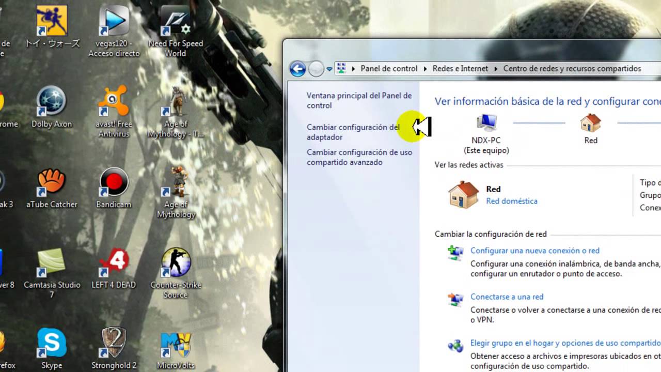Screen dimensions: 661x372
Task: Open avast! Free Antivirus desktop icon
Action: coord(114,112)
